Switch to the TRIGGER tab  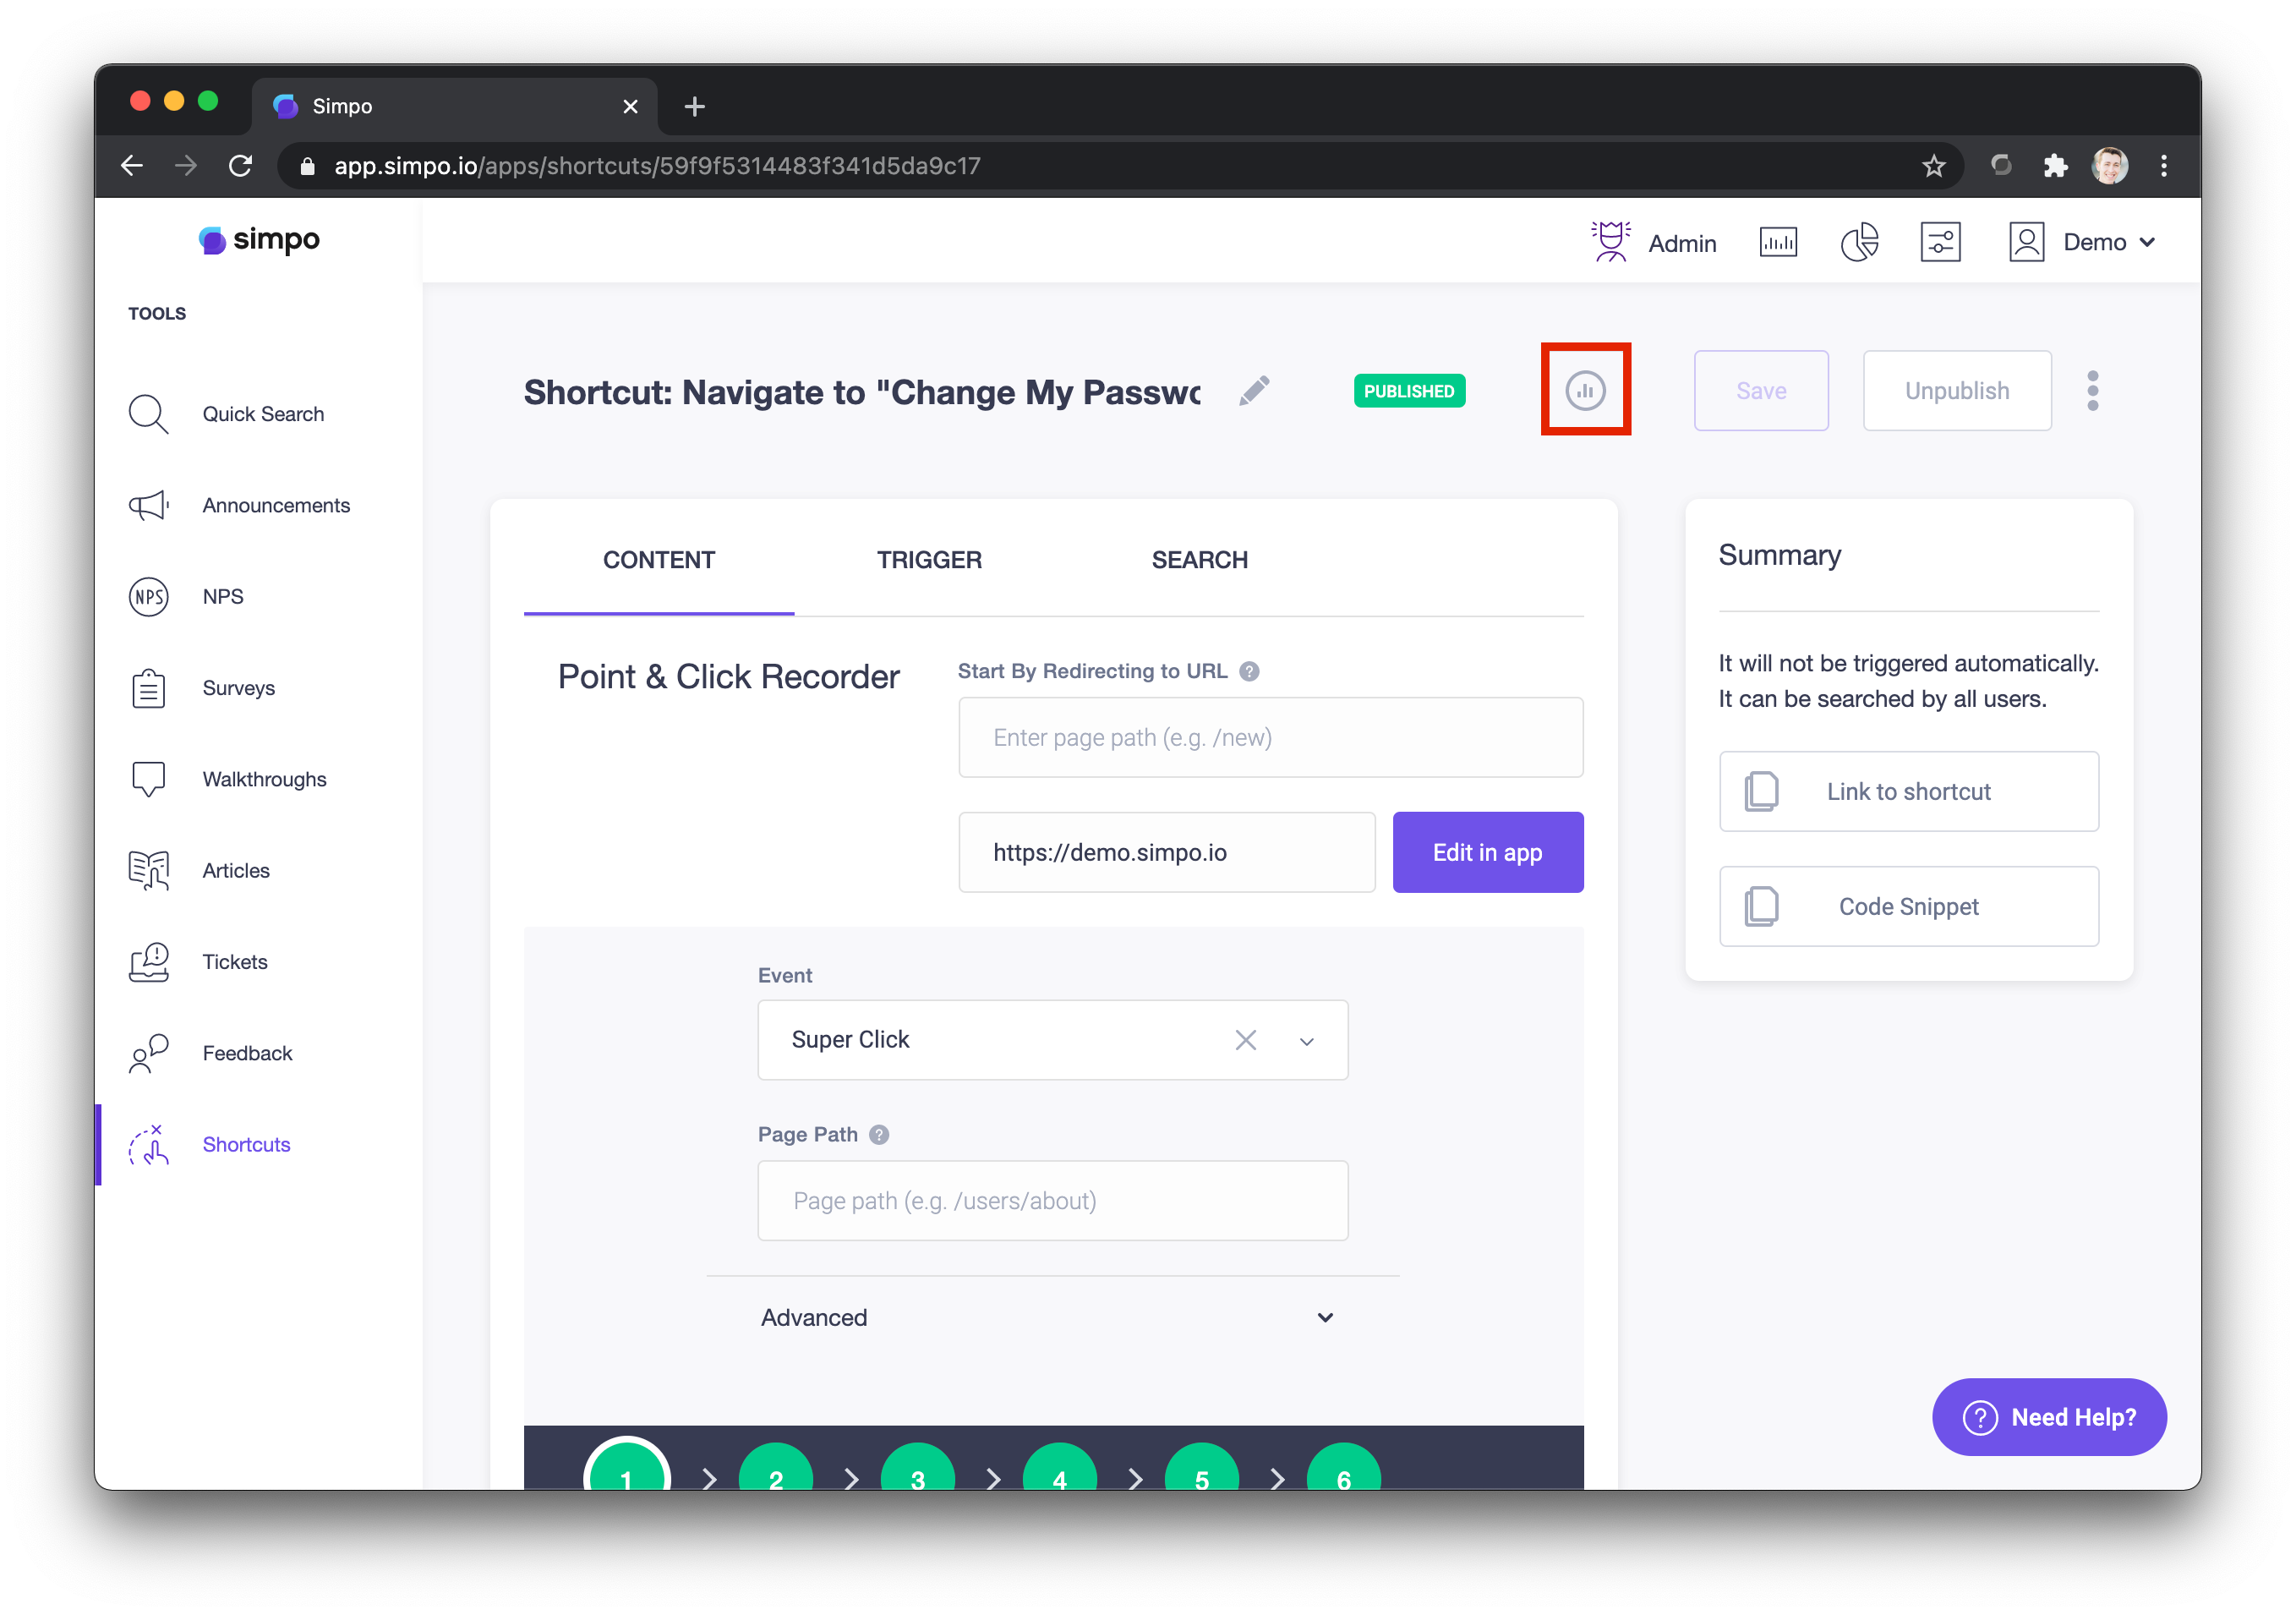(x=928, y=560)
